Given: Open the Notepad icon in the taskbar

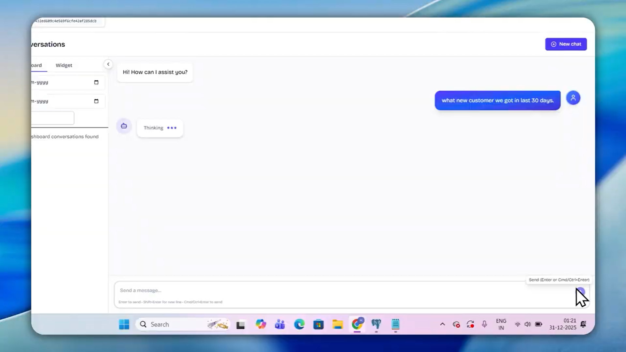Looking at the screenshot, I should [x=395, y=324].
